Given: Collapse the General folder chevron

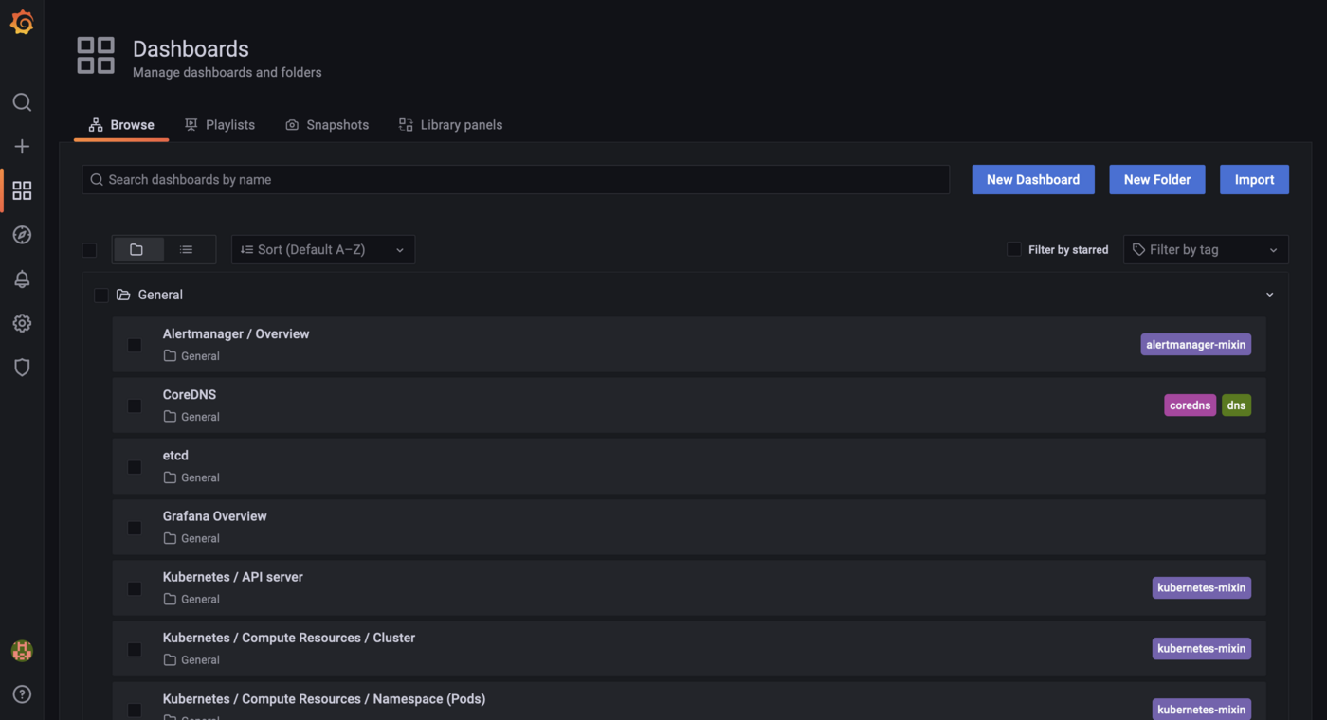Looking at the screenshot, I should click(x=1269, y=295).
